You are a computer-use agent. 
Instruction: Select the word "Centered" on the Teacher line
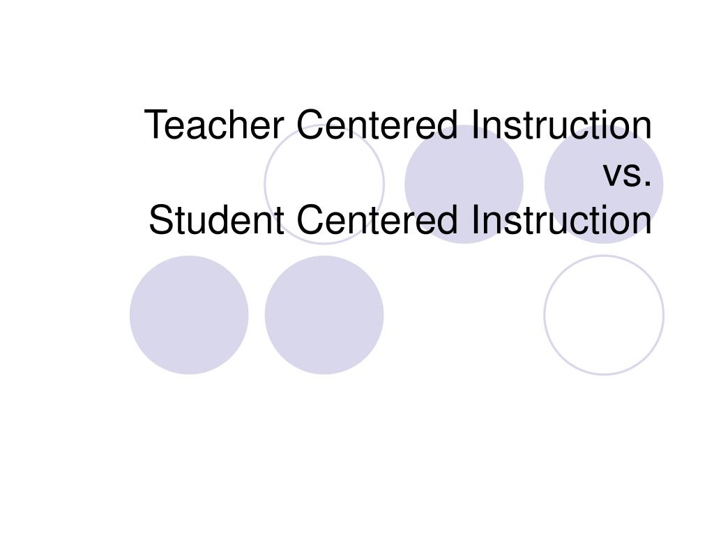coord(377,124)
